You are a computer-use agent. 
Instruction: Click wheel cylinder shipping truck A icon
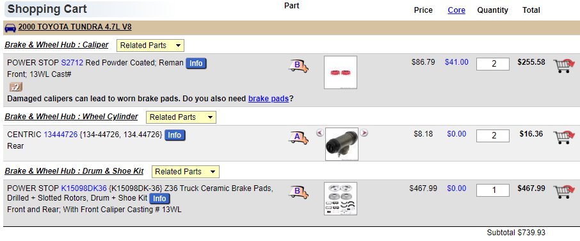298,138
